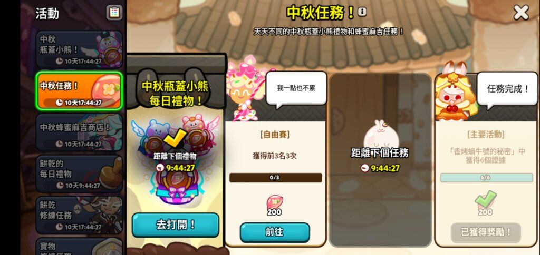Screen dimensions: 540x255
Task: Click the 前往 button for 自由賽
Action: (x=274, y=232)
